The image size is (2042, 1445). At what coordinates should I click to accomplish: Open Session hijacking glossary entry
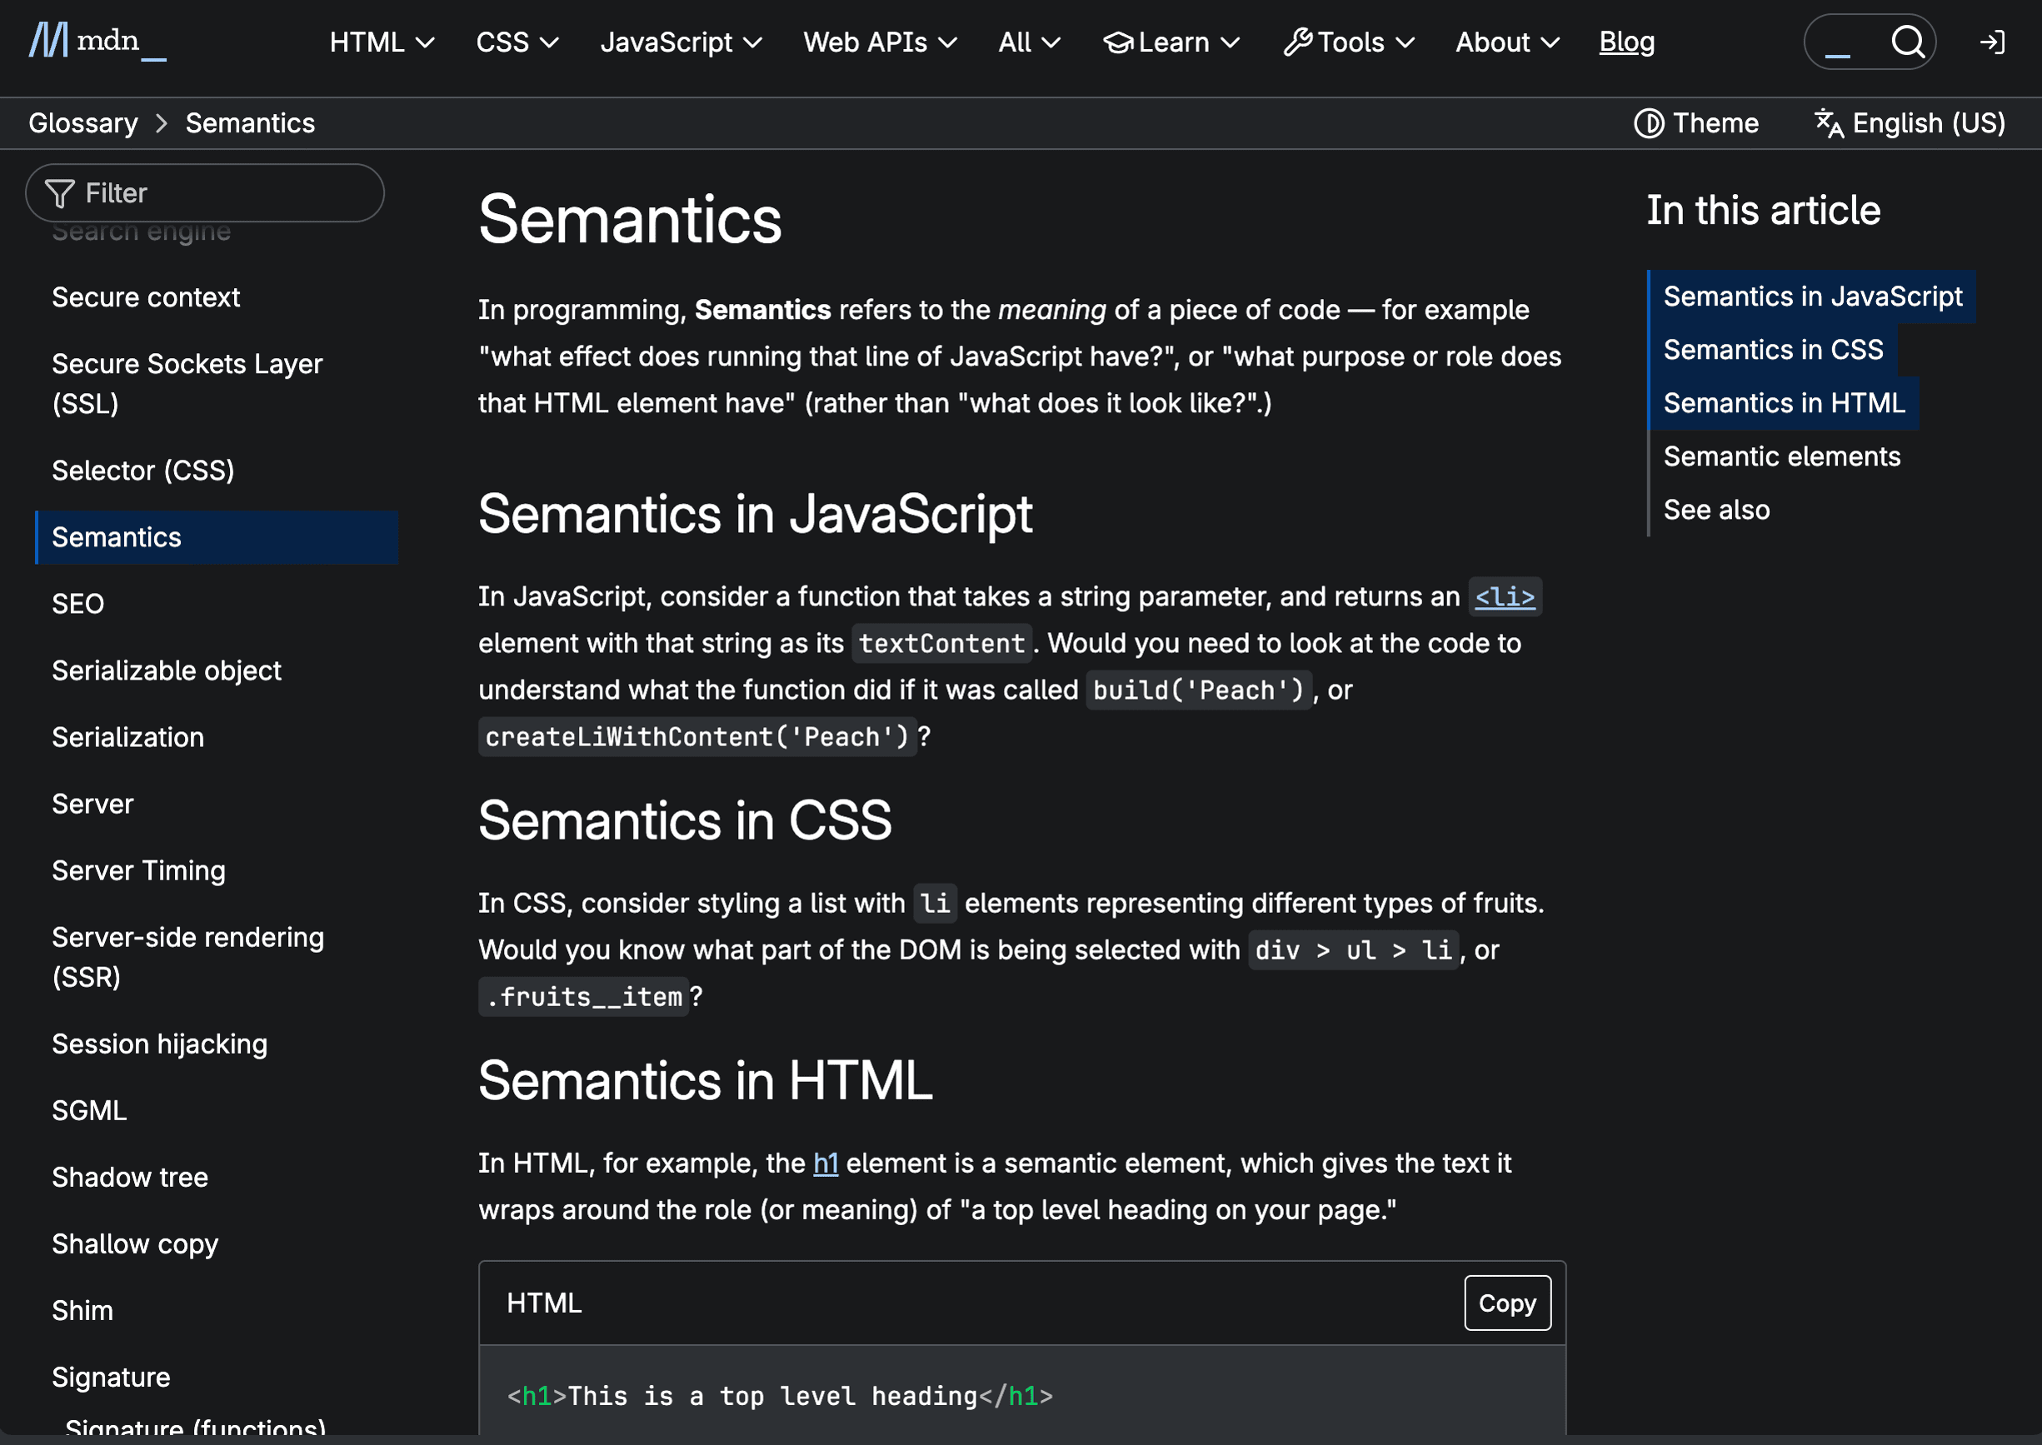(159, 1044)
